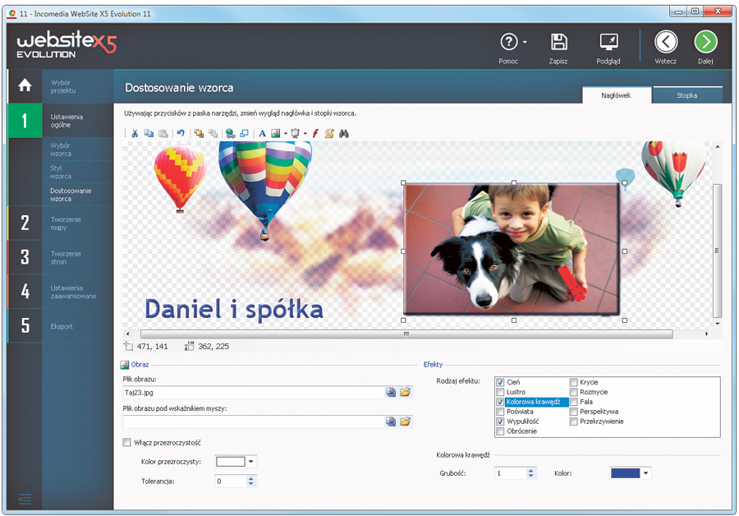Open Pomoc help icon
The image size is (739, 516).
509,43
